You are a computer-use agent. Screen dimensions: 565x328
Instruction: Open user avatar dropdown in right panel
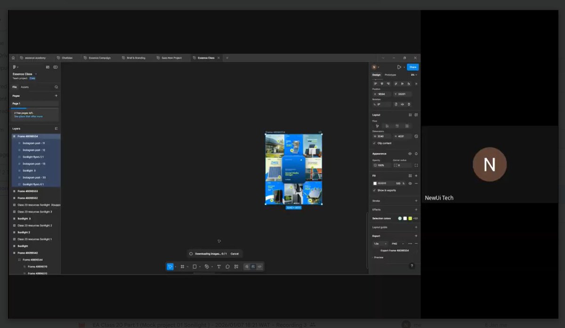tap(376, 67)
